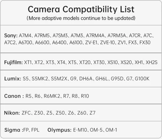Select the ZV-E1 model text

(91, 43)
